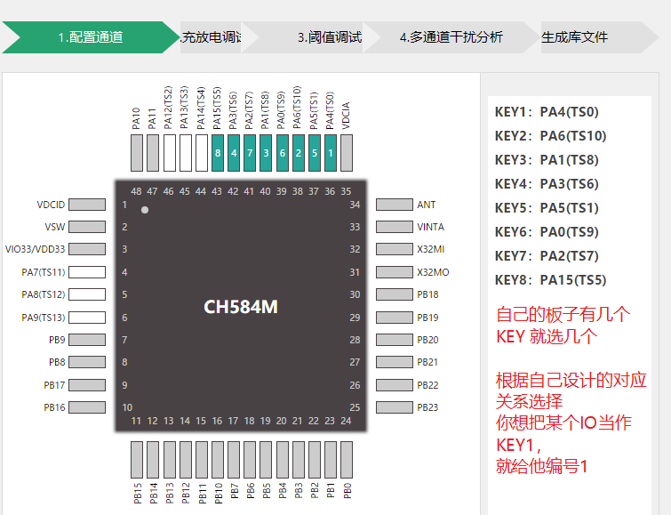Click the CH584M chip label
671x515 pixels.
click(241, 307)
